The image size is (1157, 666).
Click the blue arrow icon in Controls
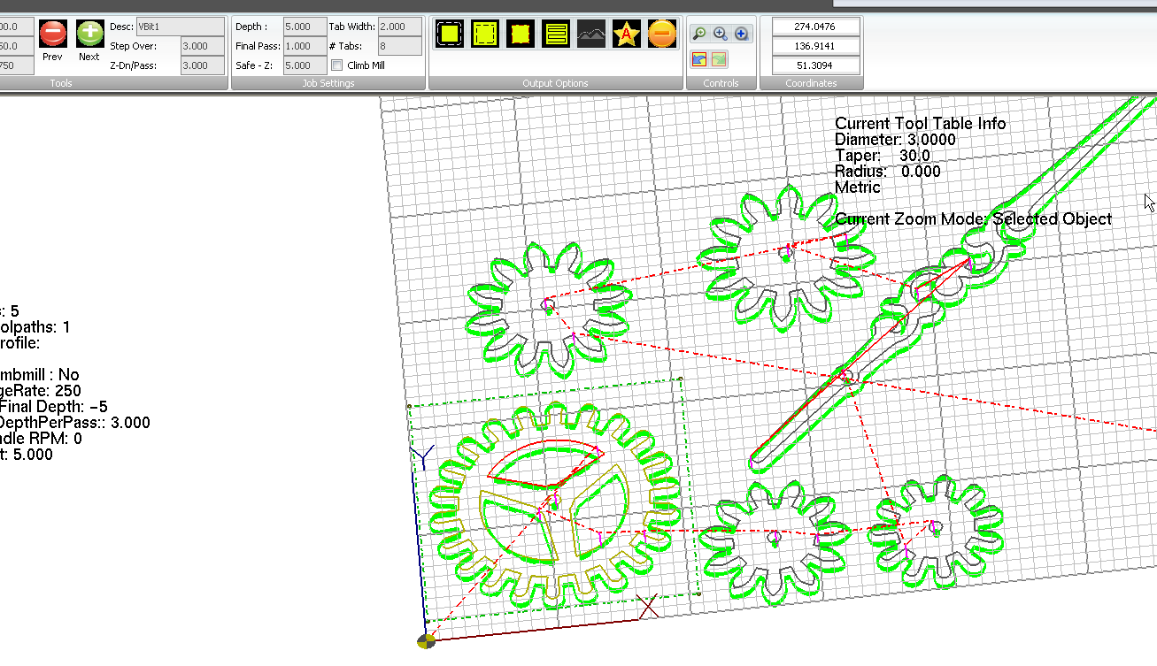[x=699, y=59]
